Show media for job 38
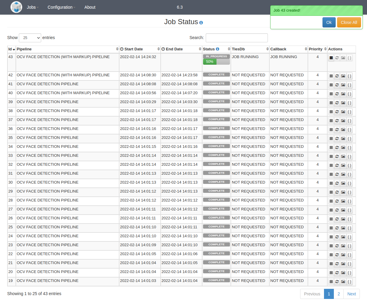367x307 pixels. point(343,112)
